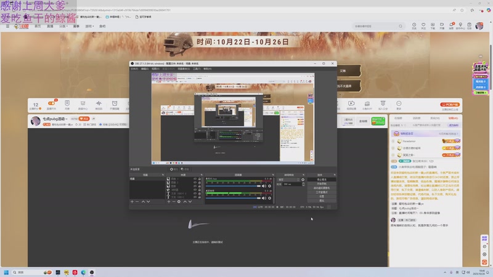Open OBS 工具(T) menu
493x277 pixels.
coord(197,69)
